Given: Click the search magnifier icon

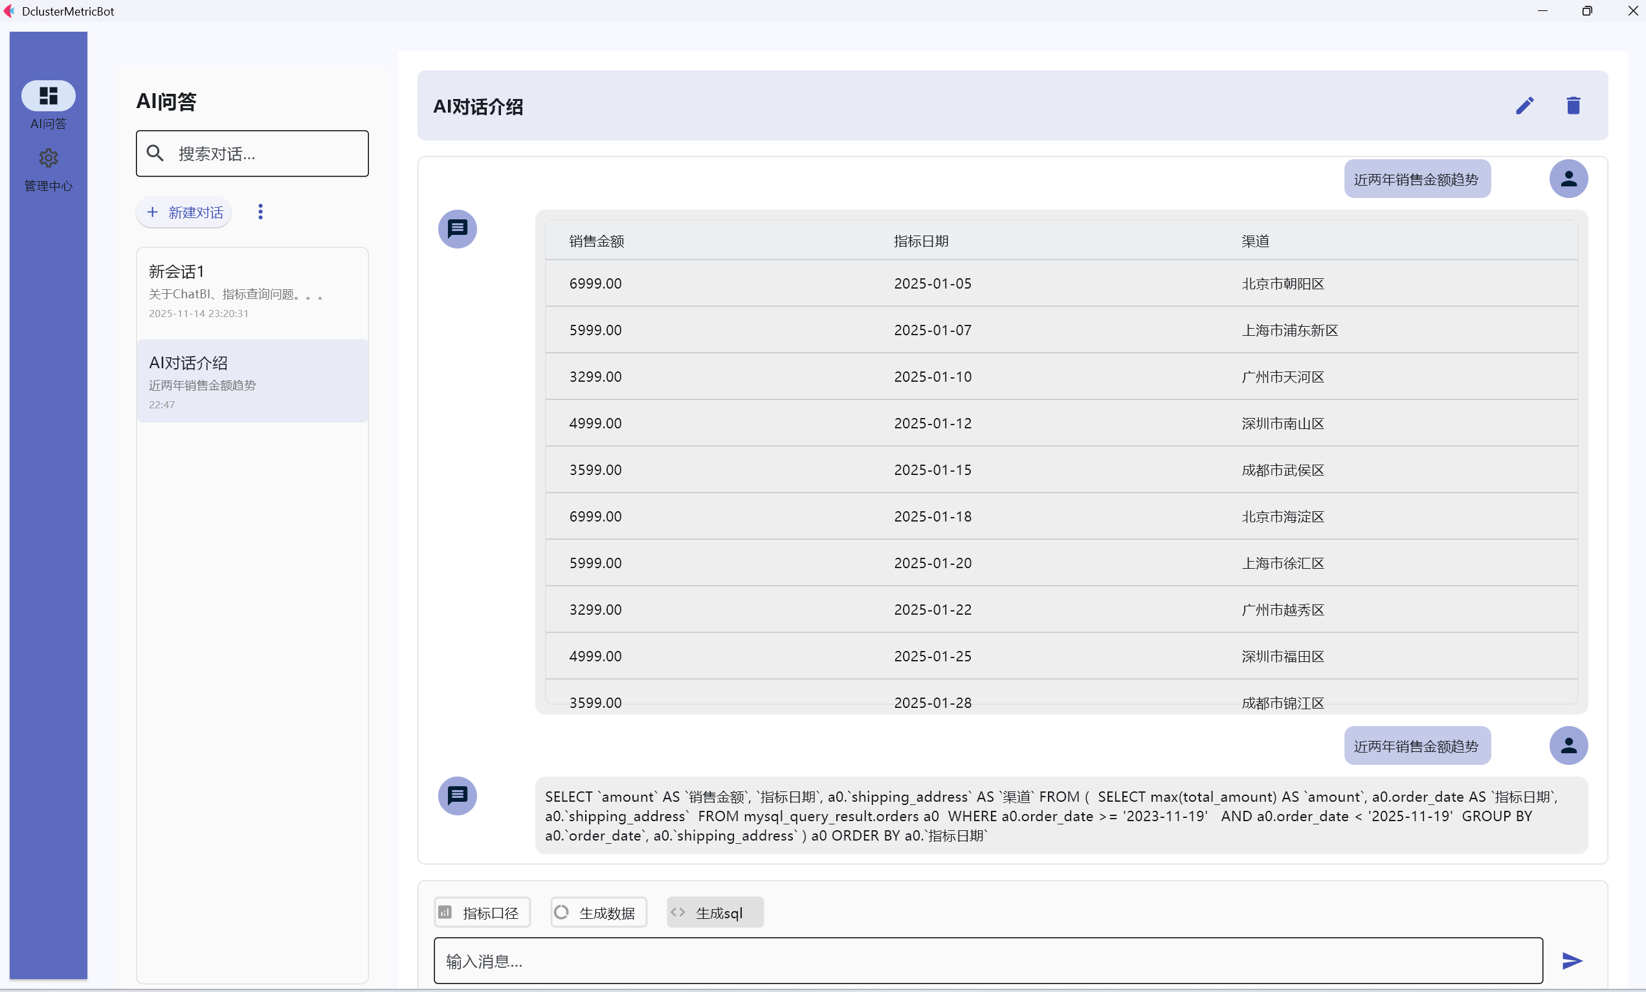Looking at the screenshot, I should [x=155, y=153].
